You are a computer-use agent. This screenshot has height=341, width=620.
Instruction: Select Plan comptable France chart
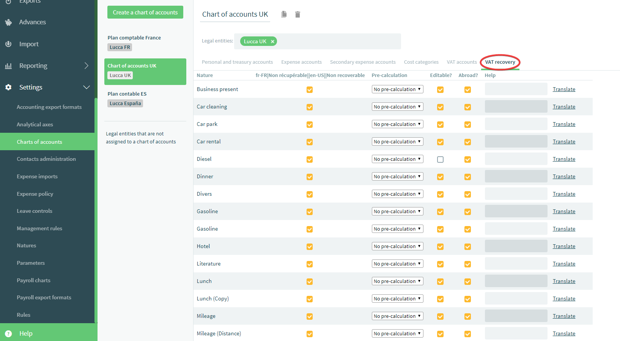pyautogui.click(x=145, y=42)
